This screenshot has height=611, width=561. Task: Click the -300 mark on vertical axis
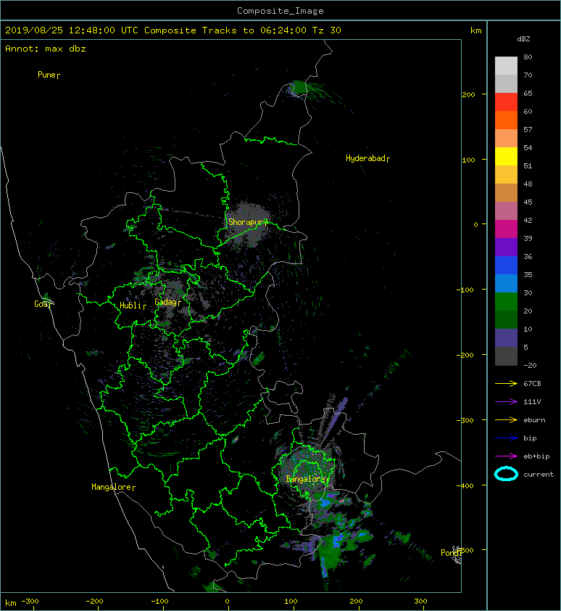coord(465,420)
